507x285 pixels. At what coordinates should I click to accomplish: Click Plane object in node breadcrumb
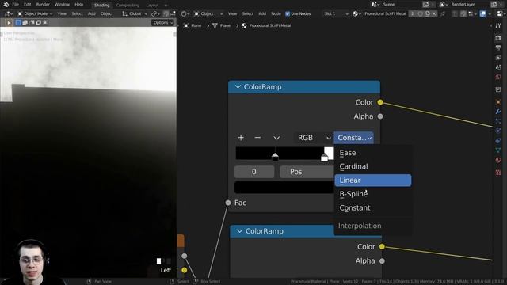193,25
